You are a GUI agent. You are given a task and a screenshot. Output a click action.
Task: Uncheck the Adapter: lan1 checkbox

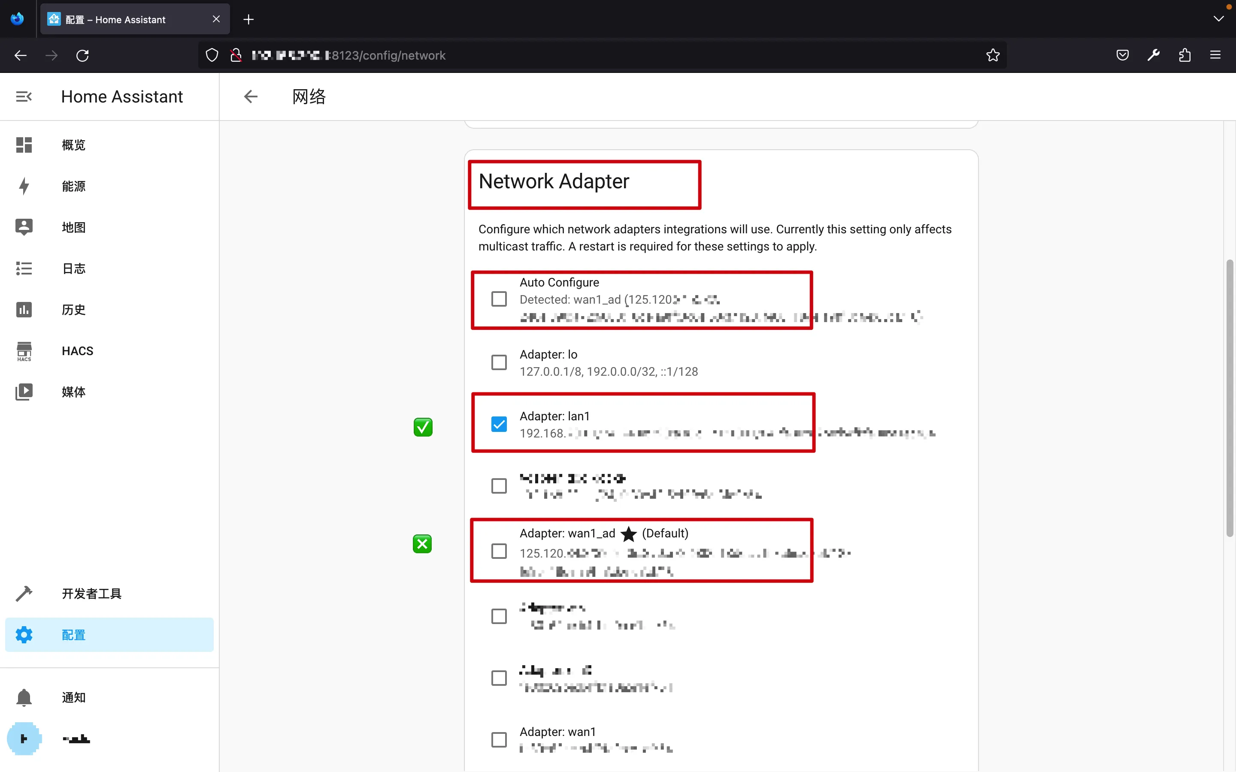pos(499,424)
